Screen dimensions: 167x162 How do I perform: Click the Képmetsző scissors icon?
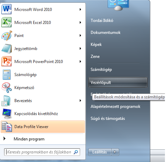7,88
